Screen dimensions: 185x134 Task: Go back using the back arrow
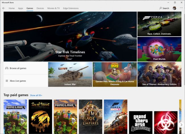(4, 8)
